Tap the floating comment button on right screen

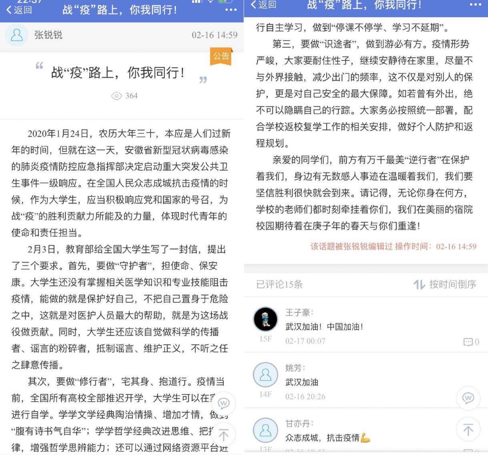pos(468,398)
